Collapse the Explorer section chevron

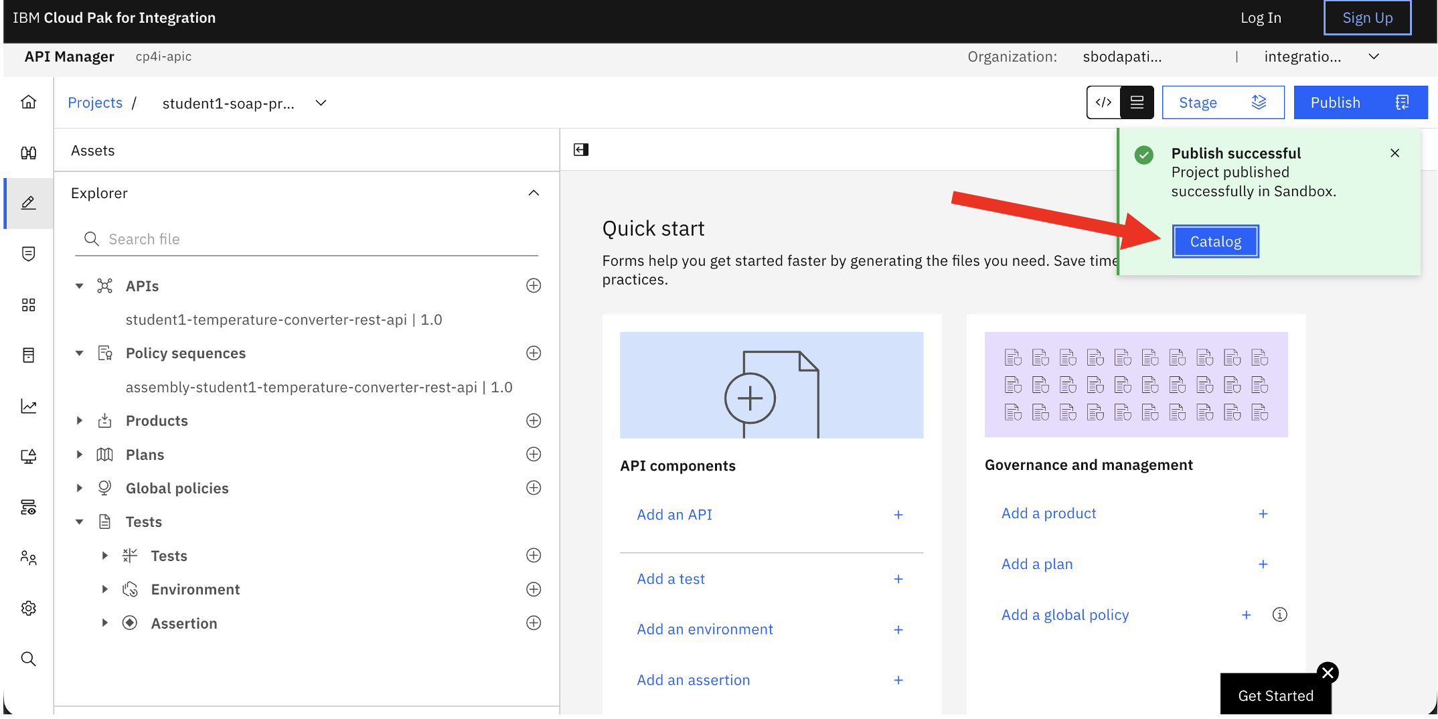point(534,193)
